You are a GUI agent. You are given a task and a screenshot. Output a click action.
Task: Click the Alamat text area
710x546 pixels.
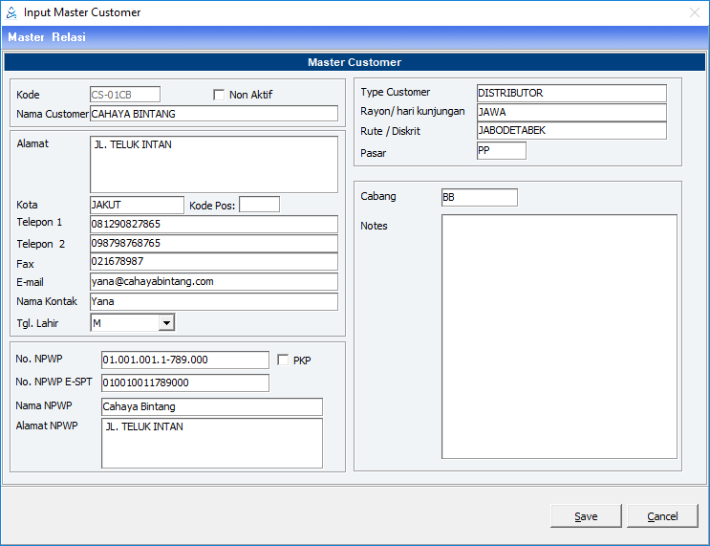214,164
